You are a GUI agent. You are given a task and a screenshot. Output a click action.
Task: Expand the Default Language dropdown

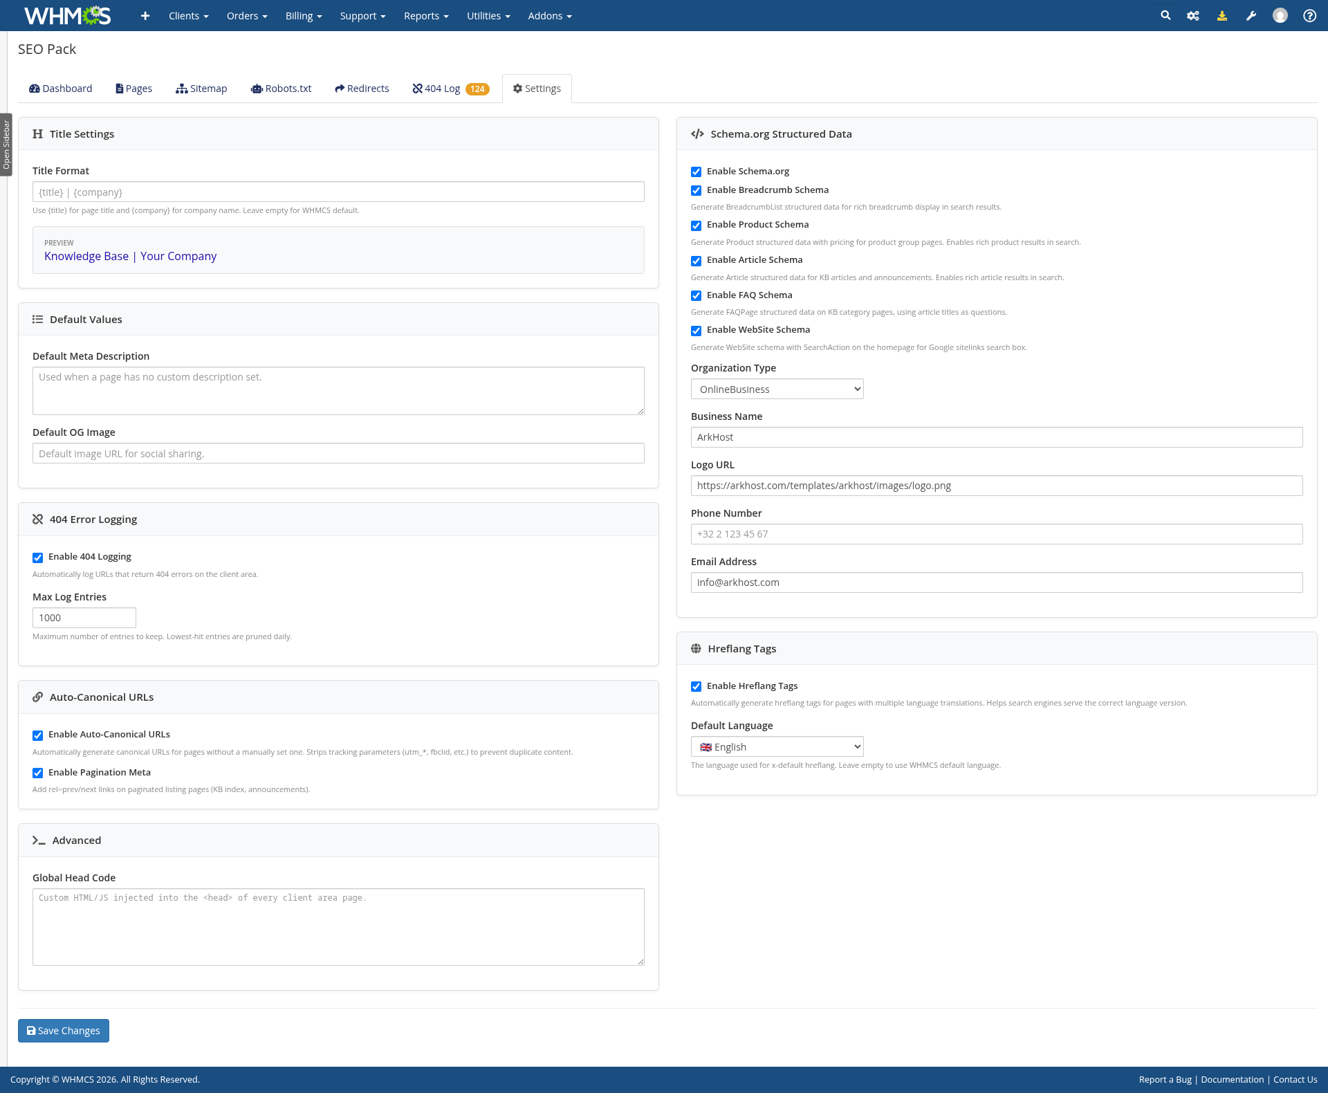click(777, 746)
